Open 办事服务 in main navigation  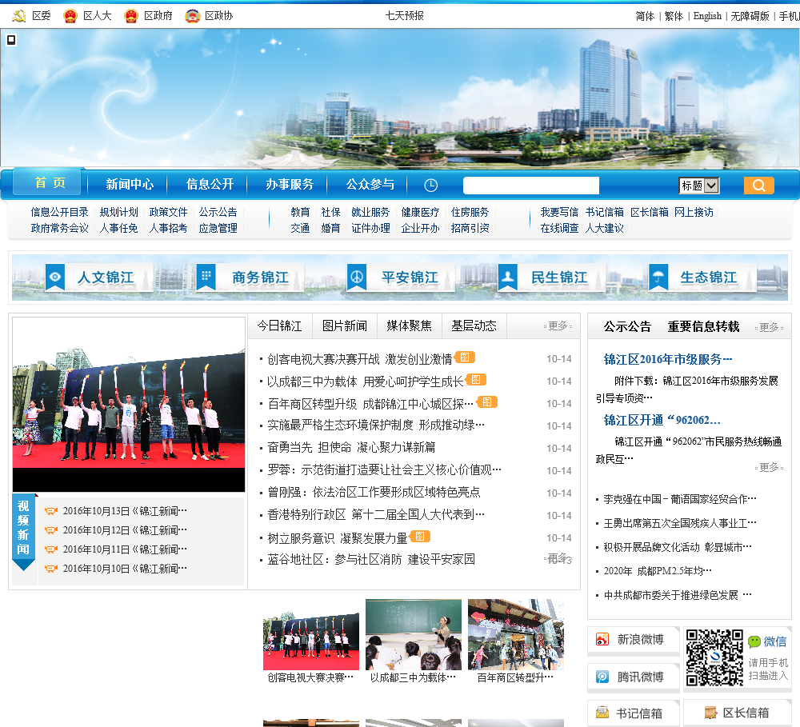click(x=290, y=184)
